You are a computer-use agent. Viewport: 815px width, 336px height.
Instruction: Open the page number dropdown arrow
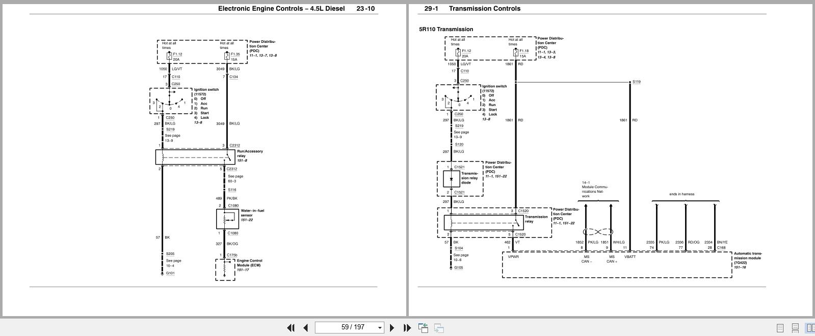click(380, 328)
